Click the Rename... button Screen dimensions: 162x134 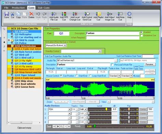coord(150,64)
